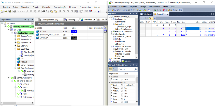Click the yellow play arrow icon in Driver1 toolbar
Viewport: 215px width, 107px height.
pos(152,18)
